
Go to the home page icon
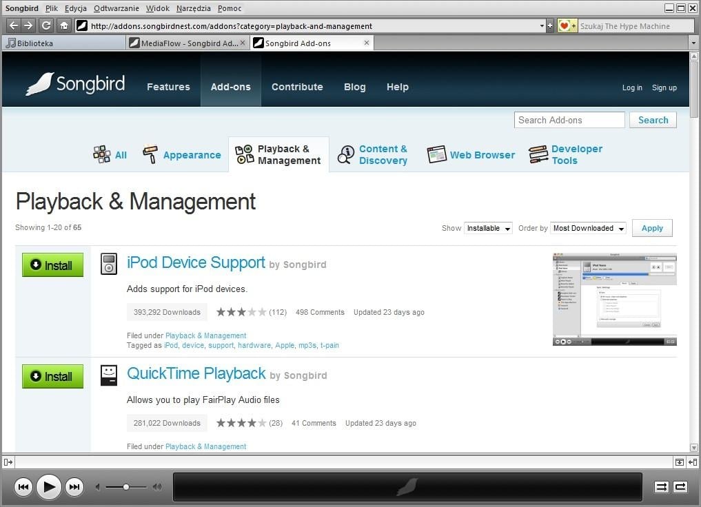(64, 25)
